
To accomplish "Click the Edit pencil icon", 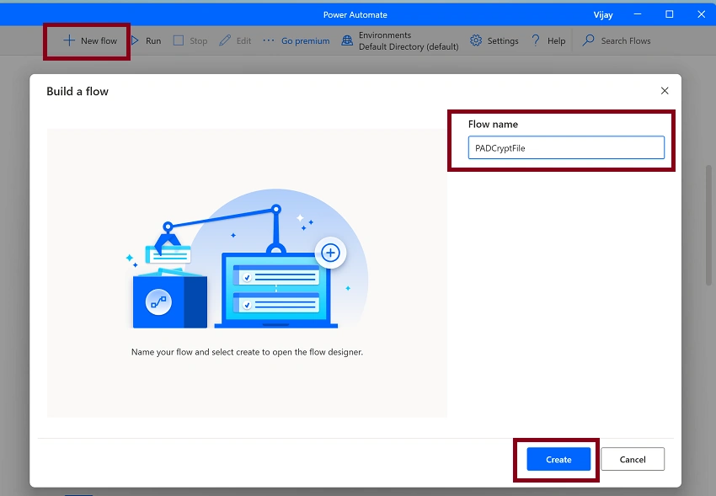I will pos(225,40).
